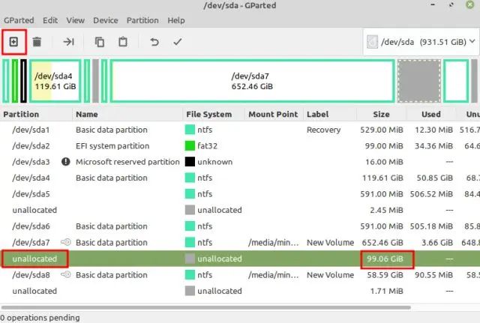
Task: Click the Paste partition icon
Action: pos(123,42)
